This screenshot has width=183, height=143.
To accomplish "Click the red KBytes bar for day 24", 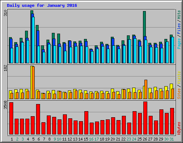I will pyautogui.click(x=134, y=123).
